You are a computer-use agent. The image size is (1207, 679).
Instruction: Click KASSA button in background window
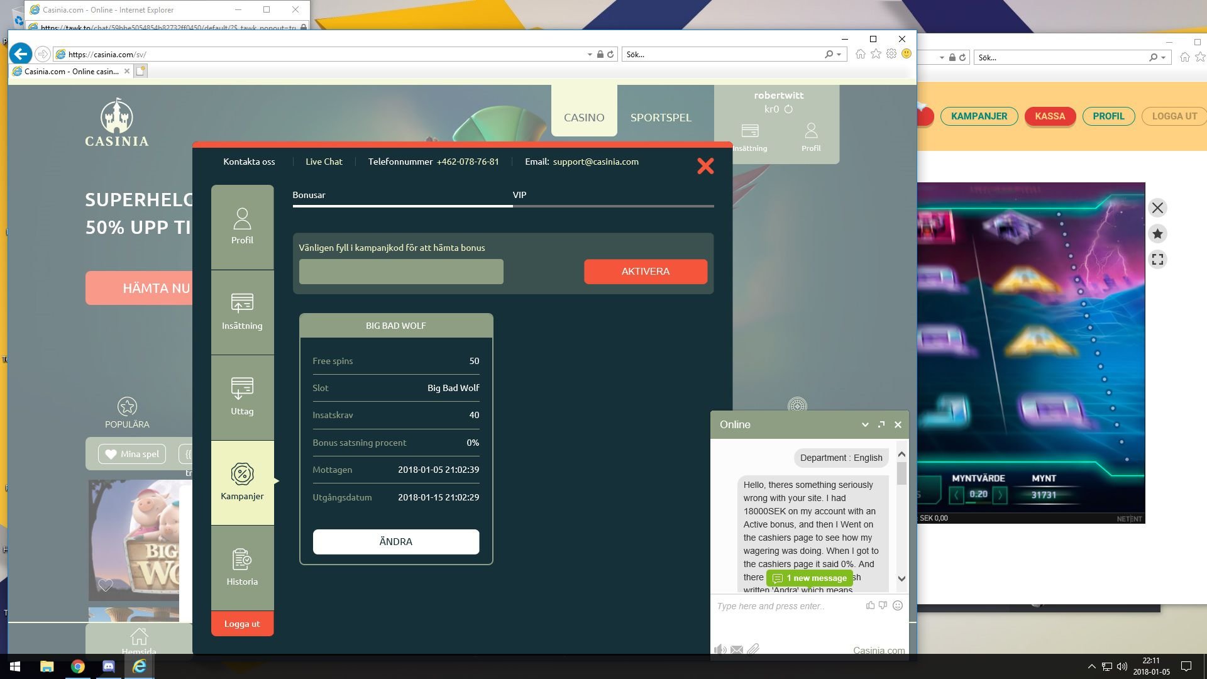coord(1050,116)
